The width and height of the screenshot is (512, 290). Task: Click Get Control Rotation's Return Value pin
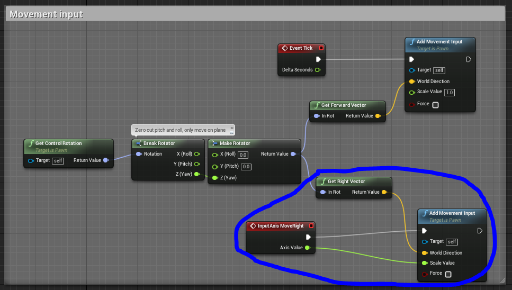coord(106,160)
